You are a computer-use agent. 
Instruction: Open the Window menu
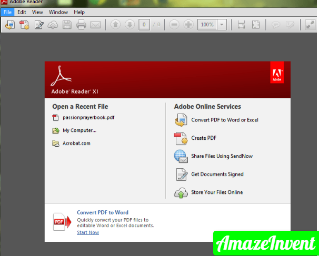58,12
